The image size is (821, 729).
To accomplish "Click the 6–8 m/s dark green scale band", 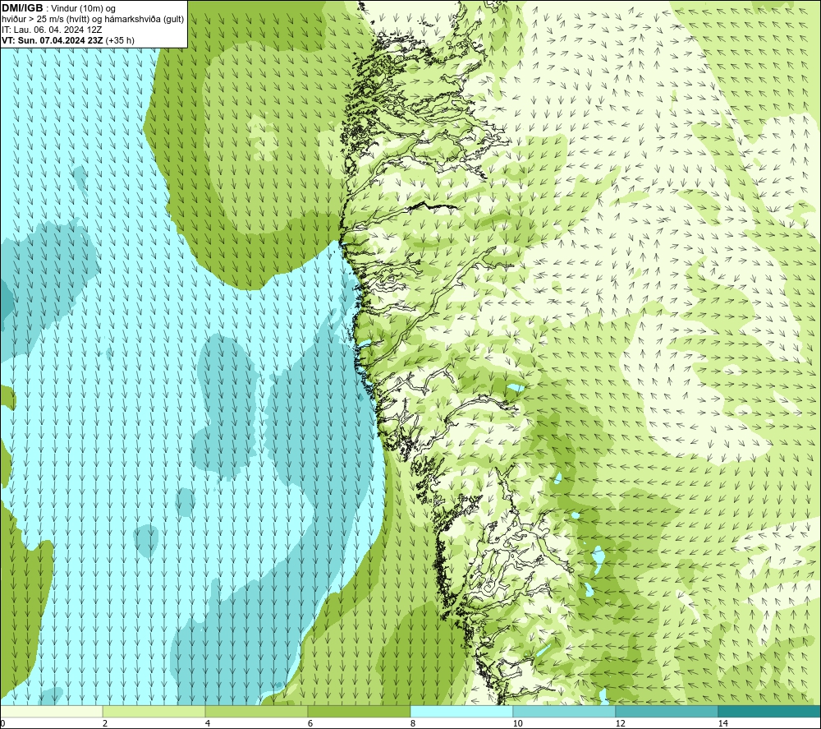I will [x=360, y=711].
